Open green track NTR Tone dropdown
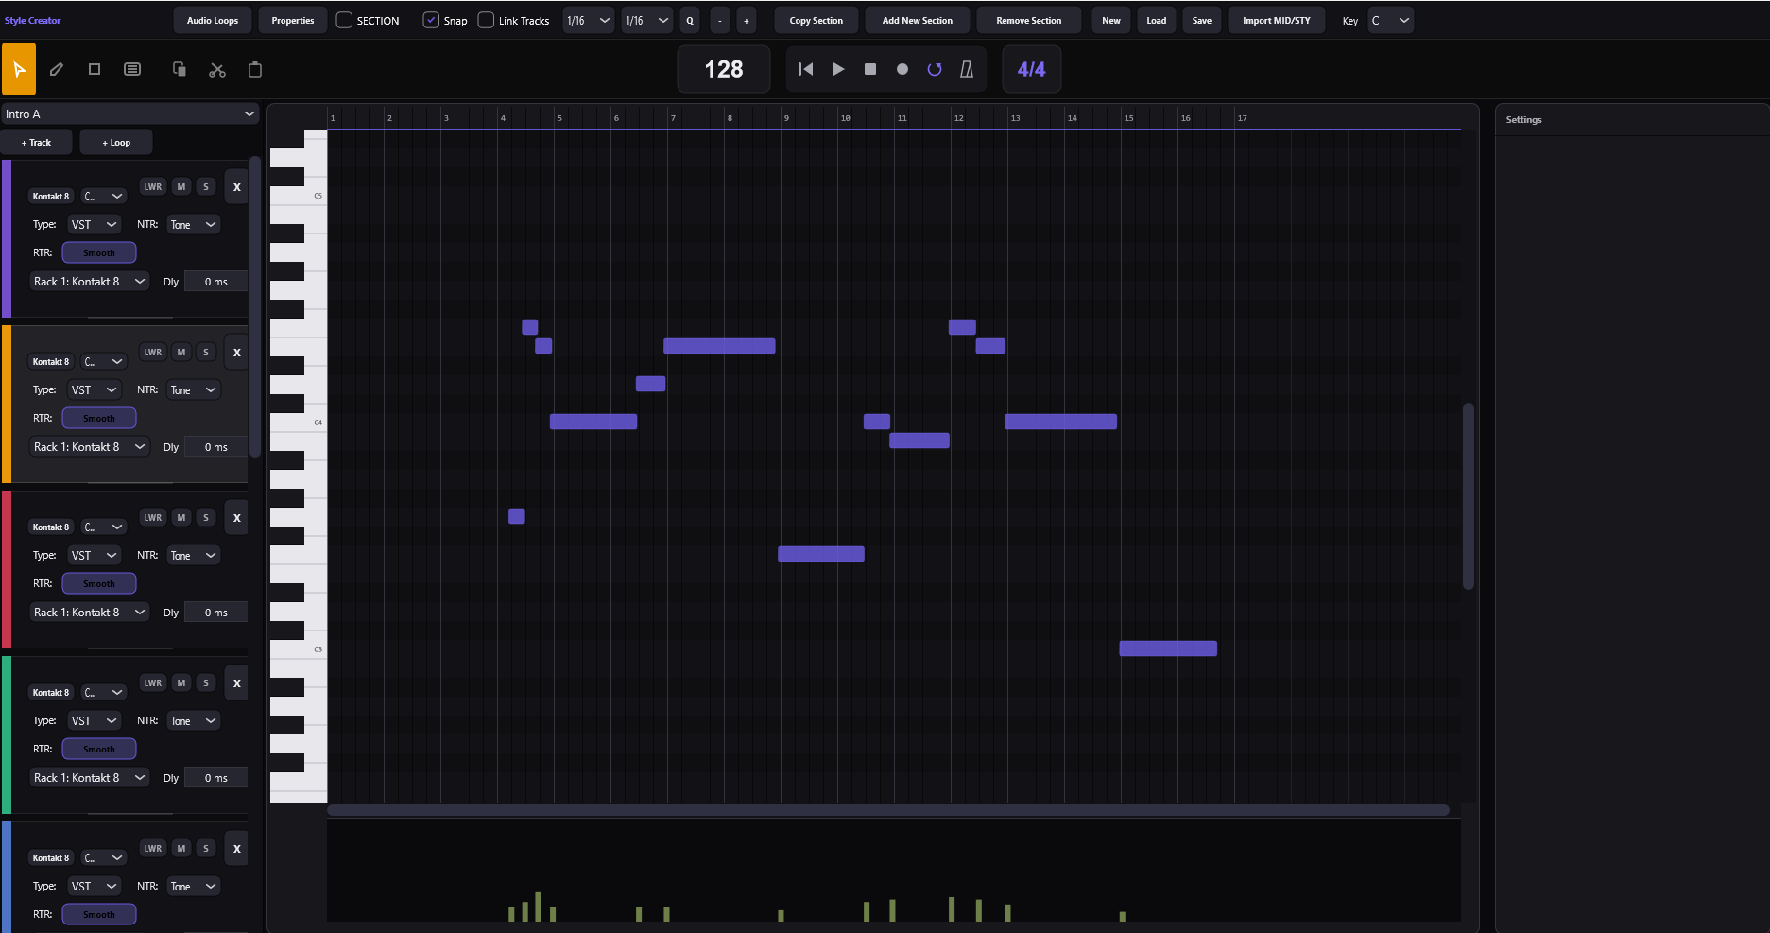This screenshot has width=1770, height=933. pos(194,721)
